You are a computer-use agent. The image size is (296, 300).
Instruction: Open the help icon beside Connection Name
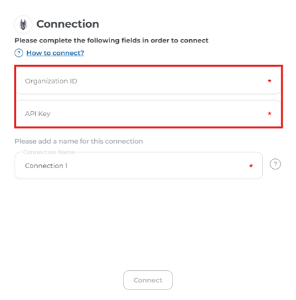(275, 164)
